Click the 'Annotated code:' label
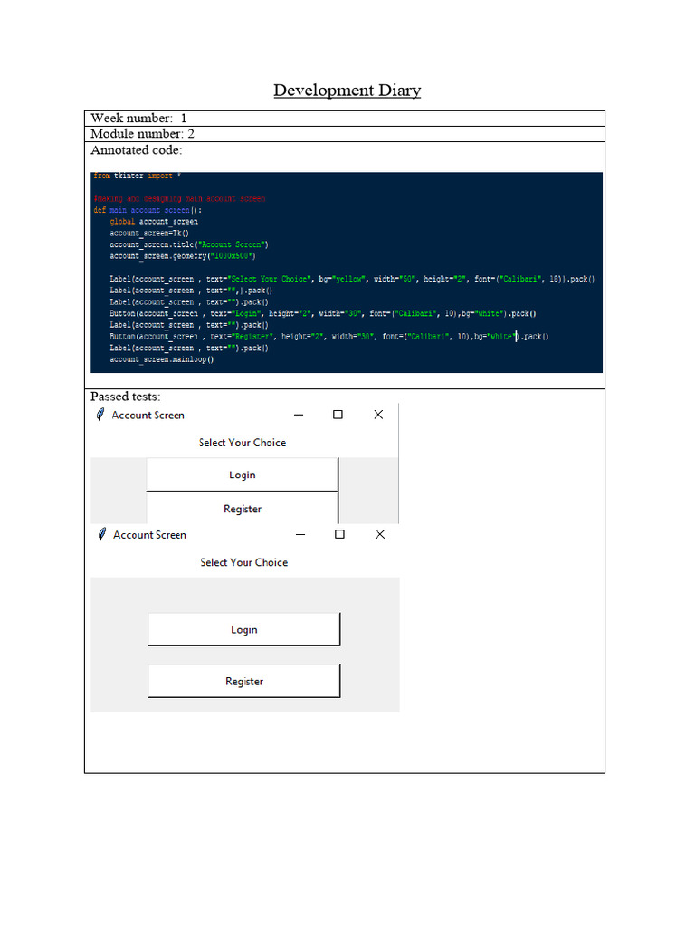 [x=137, y=150]
